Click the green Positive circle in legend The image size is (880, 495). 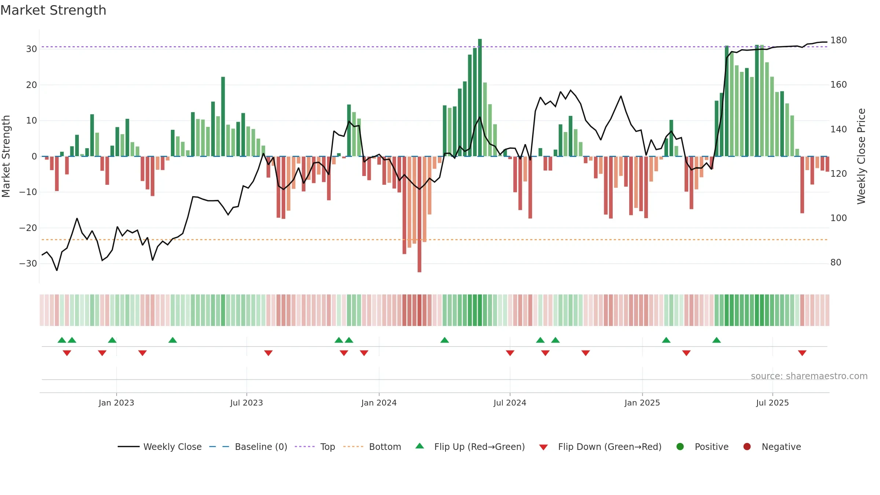pyautogui.click(x=680, y=447)
